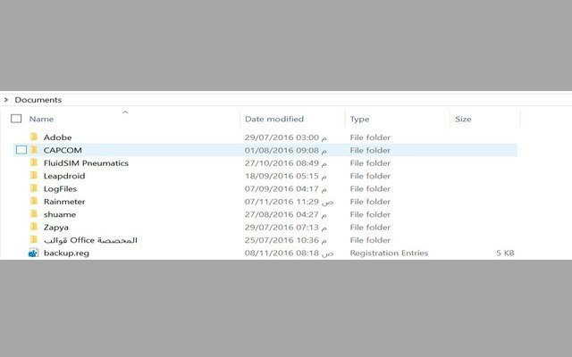The image size is (572, 357).
Task: Select the Office Arabic-named folder name
Action: click(90, 240)
